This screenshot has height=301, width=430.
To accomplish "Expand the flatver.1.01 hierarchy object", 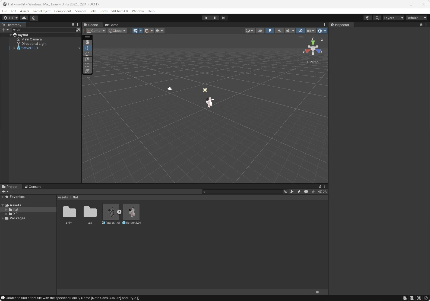I will (14, 48).
